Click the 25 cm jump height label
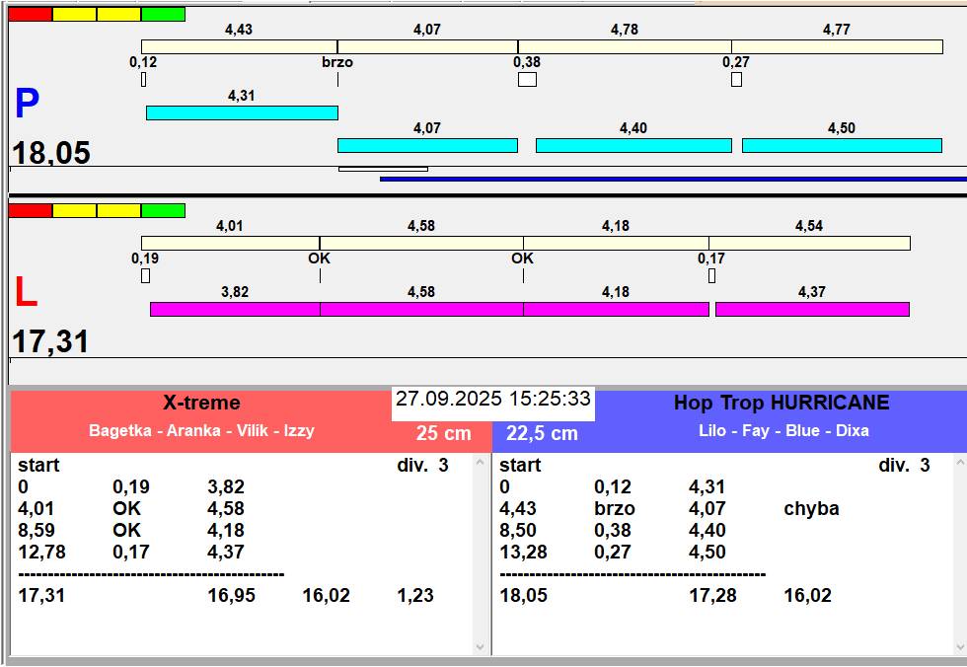 click(x=443, y=433)
